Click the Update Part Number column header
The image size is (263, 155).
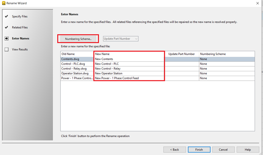pyautogui.click(x=182, y=54)
